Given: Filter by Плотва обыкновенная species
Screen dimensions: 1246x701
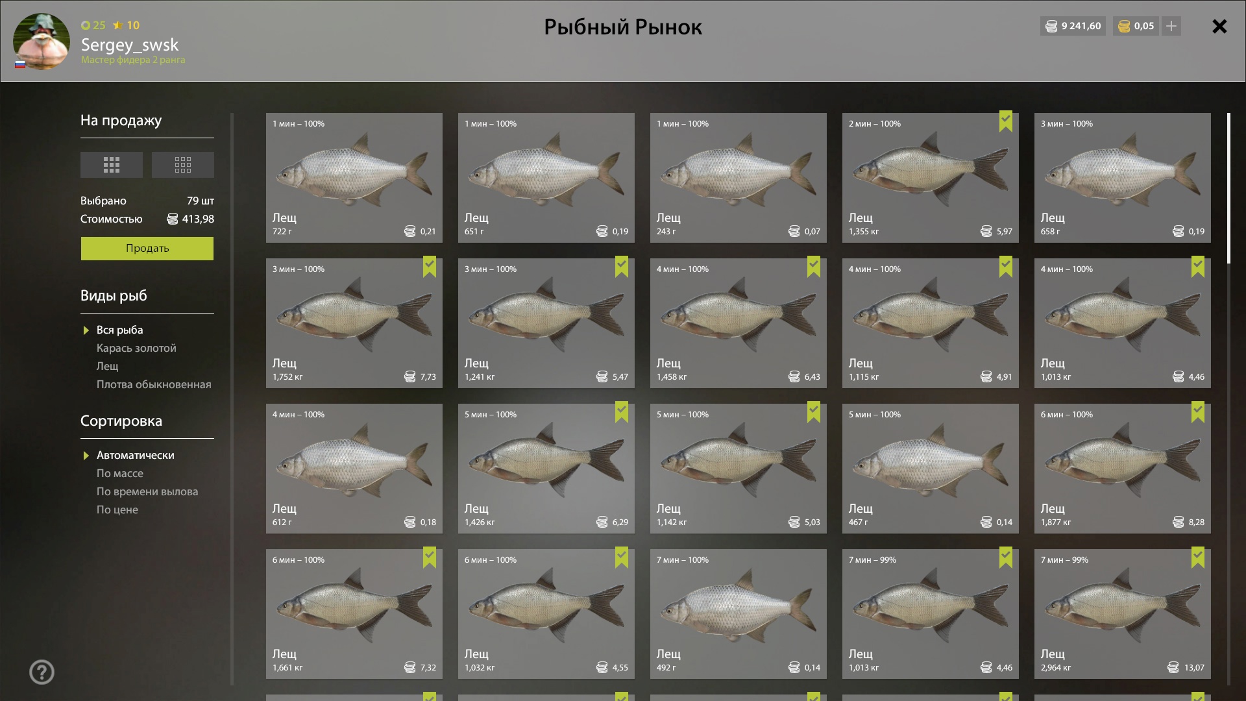Looking at the screenshot, I should (154, 384).
